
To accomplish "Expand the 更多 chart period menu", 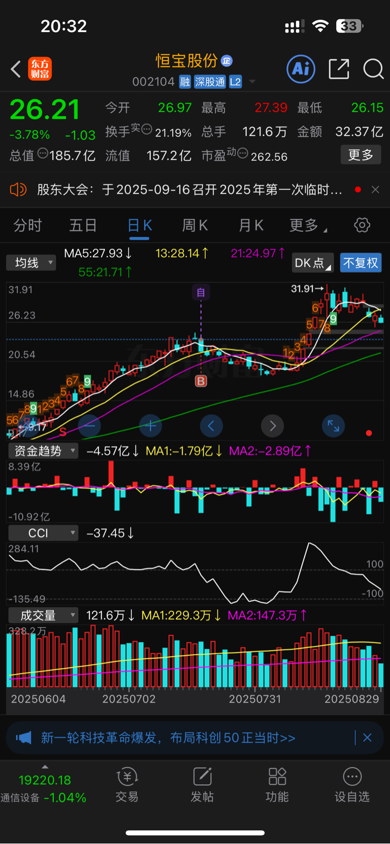I will click(x=308, y=225).
